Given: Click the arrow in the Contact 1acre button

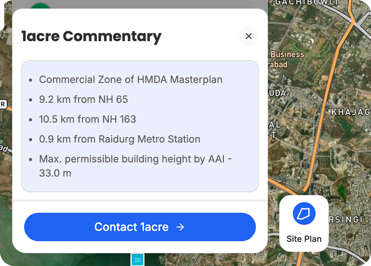Looking at the screenshot, I should (x=180, y=227).
